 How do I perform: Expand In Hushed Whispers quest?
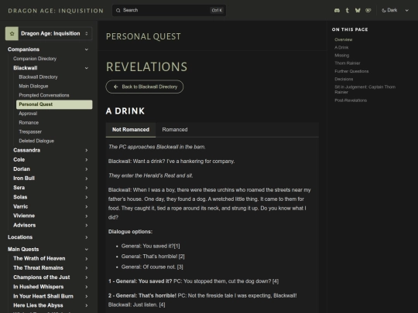coord(87,287)
